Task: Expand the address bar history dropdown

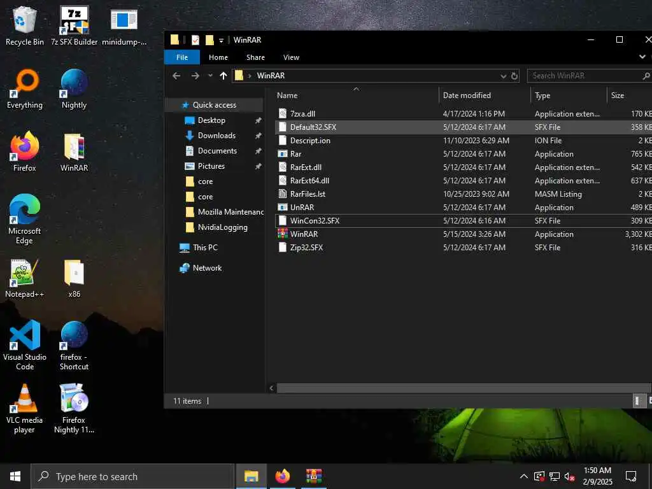Action: [x=503, y=76]
